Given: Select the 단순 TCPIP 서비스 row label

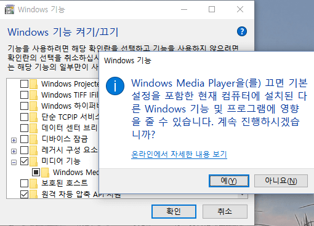Looking at the screenshot, I should pos(70,117).
